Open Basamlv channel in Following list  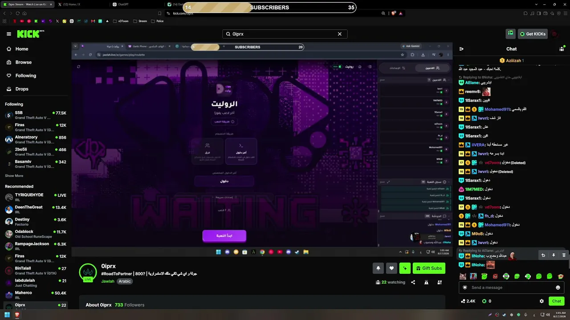click(36, 164)
